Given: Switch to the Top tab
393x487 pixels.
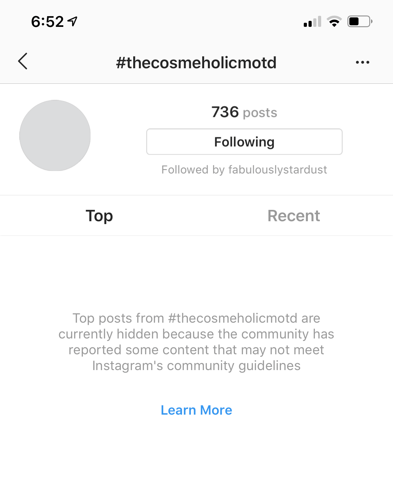Looking at the screenshot, I should click(x=99, y=216).
